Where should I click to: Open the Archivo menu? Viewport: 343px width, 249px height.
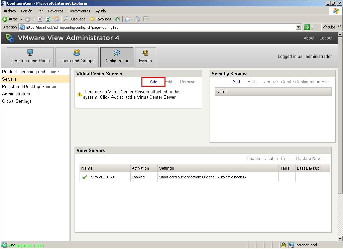[x=10, y=11]
